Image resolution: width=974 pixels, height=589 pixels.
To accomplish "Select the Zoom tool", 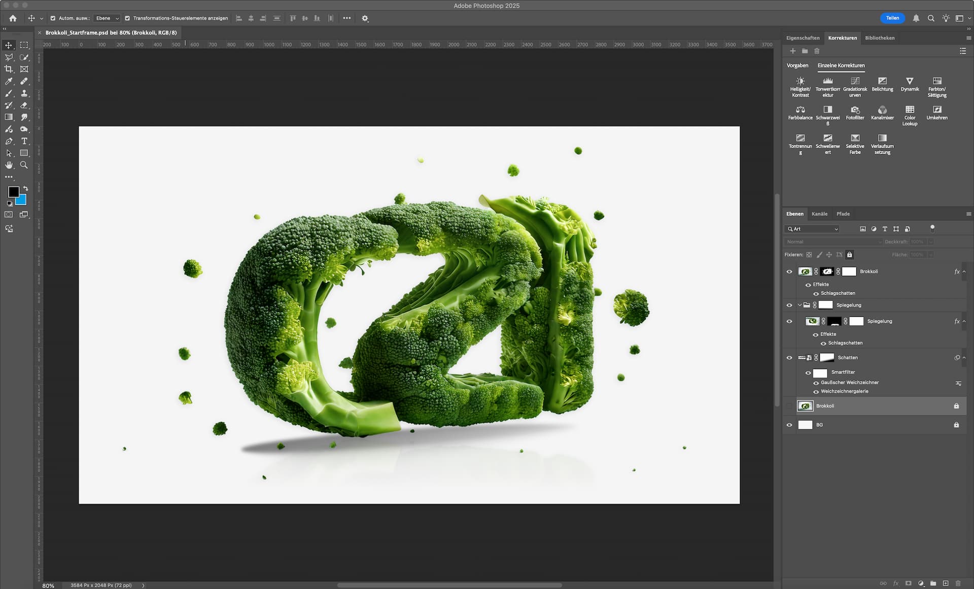I will pyautogui.click(x=24, y=165).
